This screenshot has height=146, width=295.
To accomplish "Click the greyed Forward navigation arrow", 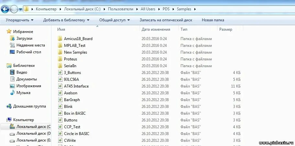I will click(x=14, y=9).
